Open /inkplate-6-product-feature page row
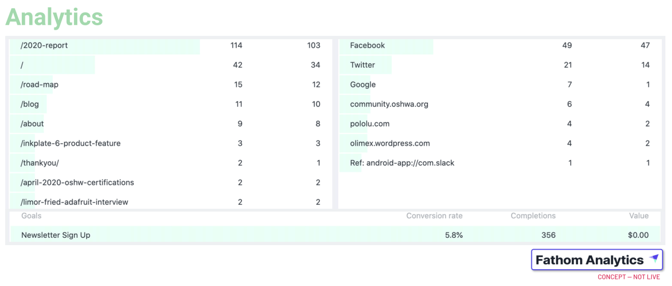This screenshot has width=672, height=286. click(171, 143)
